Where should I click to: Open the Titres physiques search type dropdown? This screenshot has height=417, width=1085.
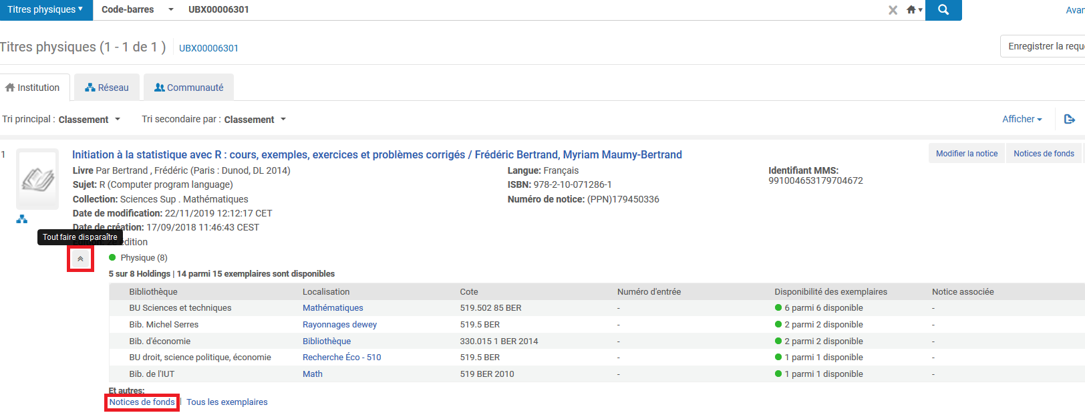tap(46, 10)
